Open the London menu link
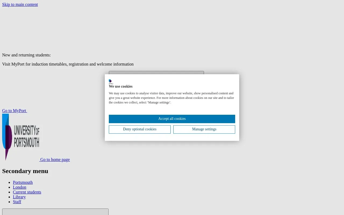The width and height of the screenshot is (344, 215). pyautogui.click(x=20, y=187)
